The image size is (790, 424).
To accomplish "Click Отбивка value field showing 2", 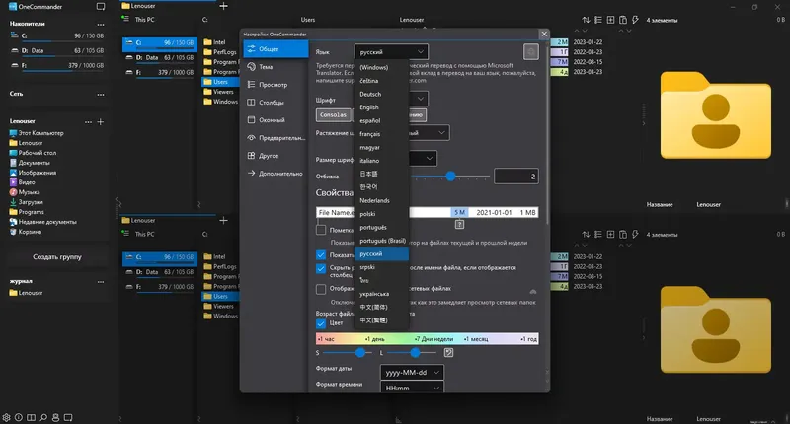I will pos(516,177).
